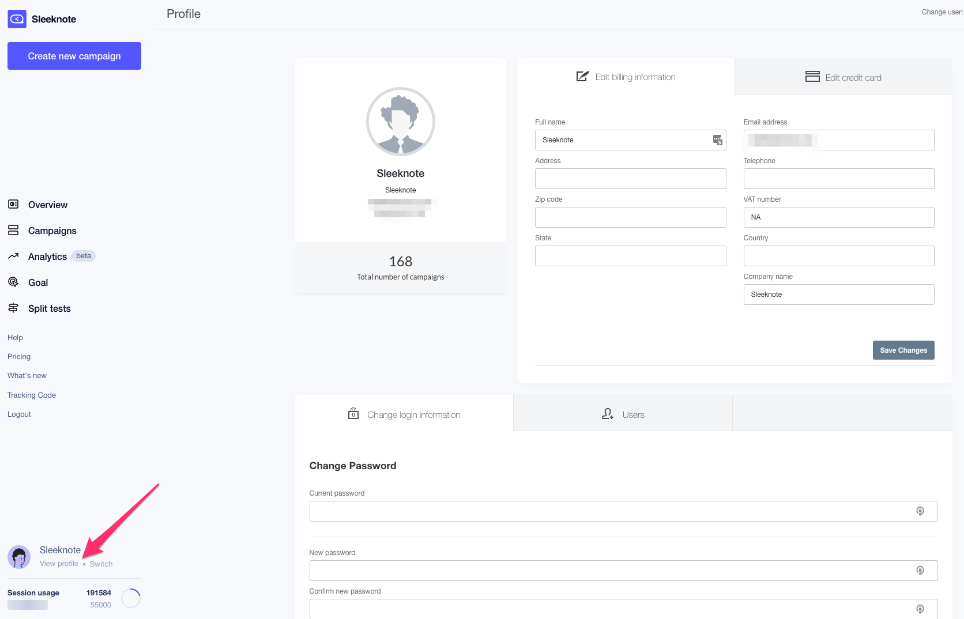
Task: Navigate to Goal page
Action: point(38,282)
